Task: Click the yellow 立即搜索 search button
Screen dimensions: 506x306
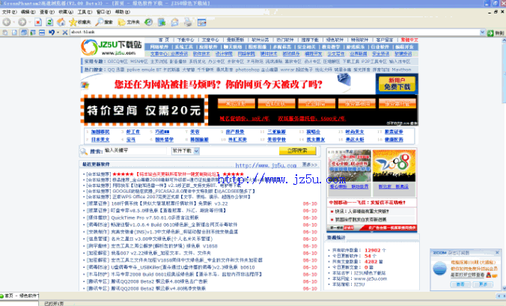Action: coord(297,150)
